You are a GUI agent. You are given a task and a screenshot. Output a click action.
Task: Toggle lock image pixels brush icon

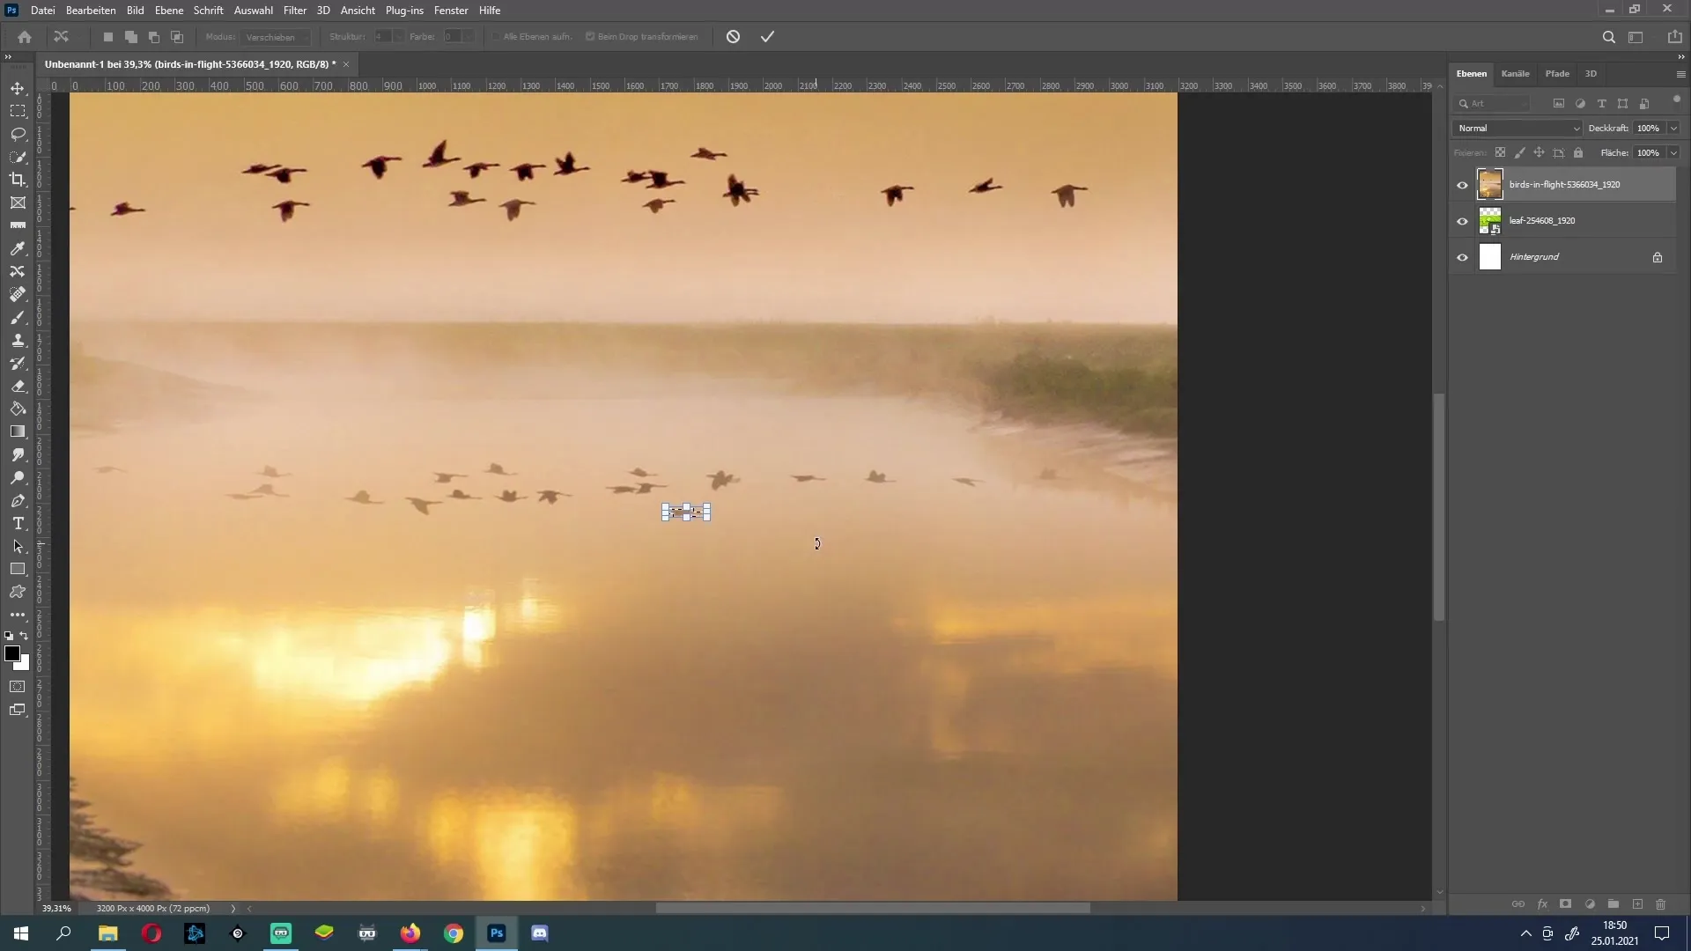(x=1519, y=152)
